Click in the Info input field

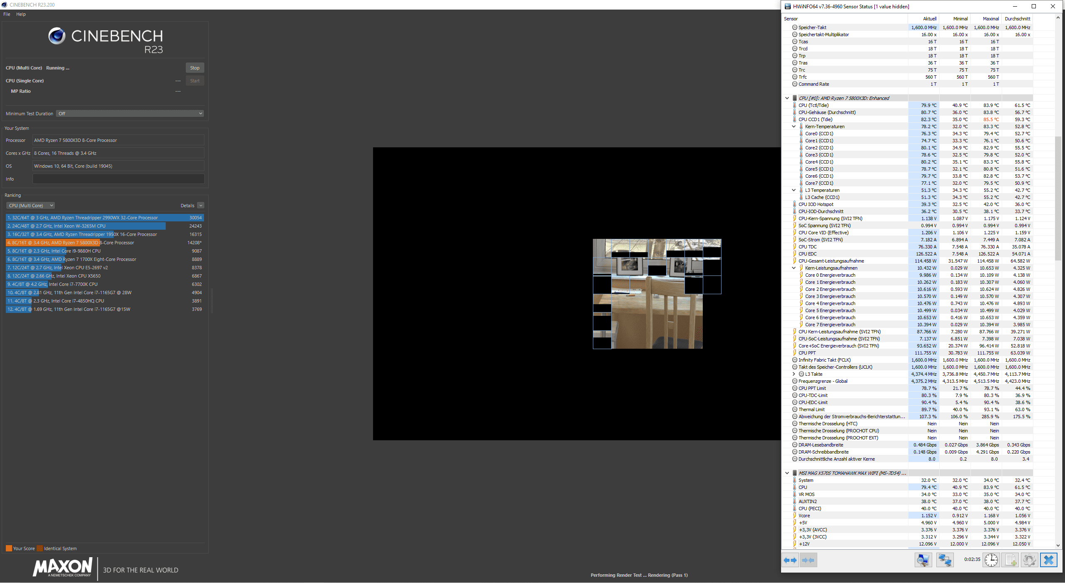tap(118, 179)
